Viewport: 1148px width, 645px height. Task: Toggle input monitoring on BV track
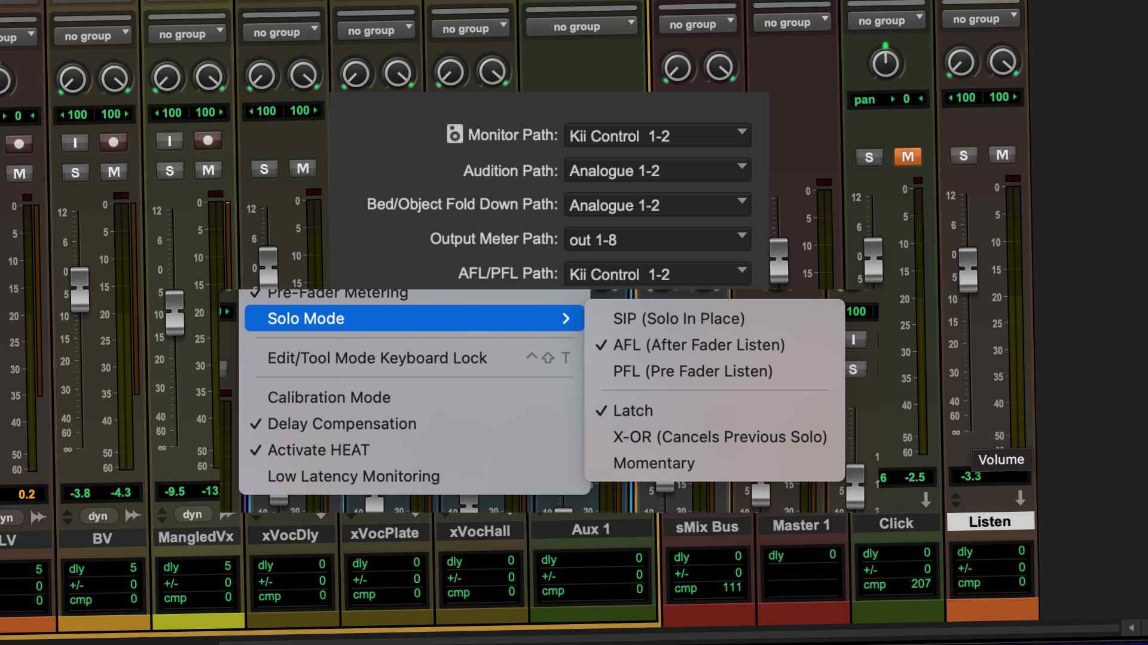(x=75, y=142)
